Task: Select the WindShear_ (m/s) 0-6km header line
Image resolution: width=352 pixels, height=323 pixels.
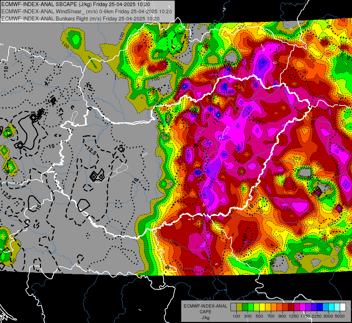Action: pyautogui.click(x=86, y=11)
